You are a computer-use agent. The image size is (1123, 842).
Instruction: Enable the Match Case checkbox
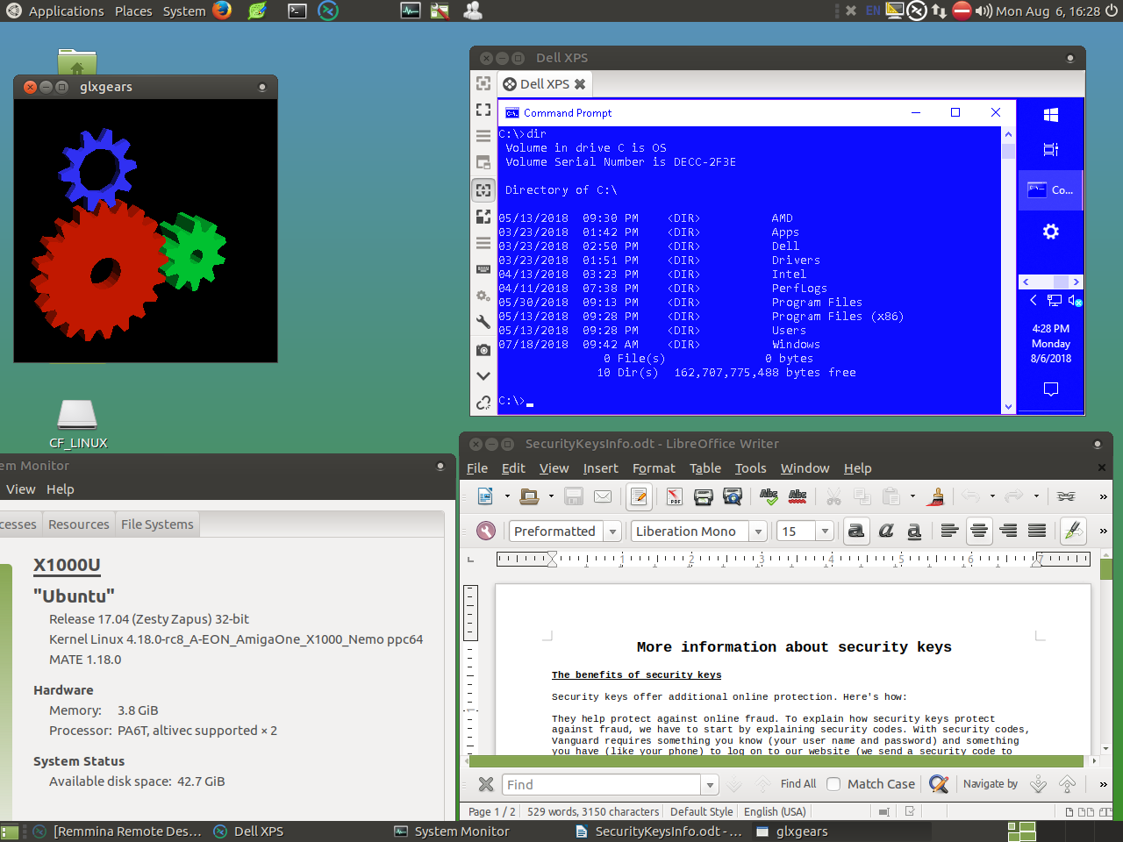(833, 784)
